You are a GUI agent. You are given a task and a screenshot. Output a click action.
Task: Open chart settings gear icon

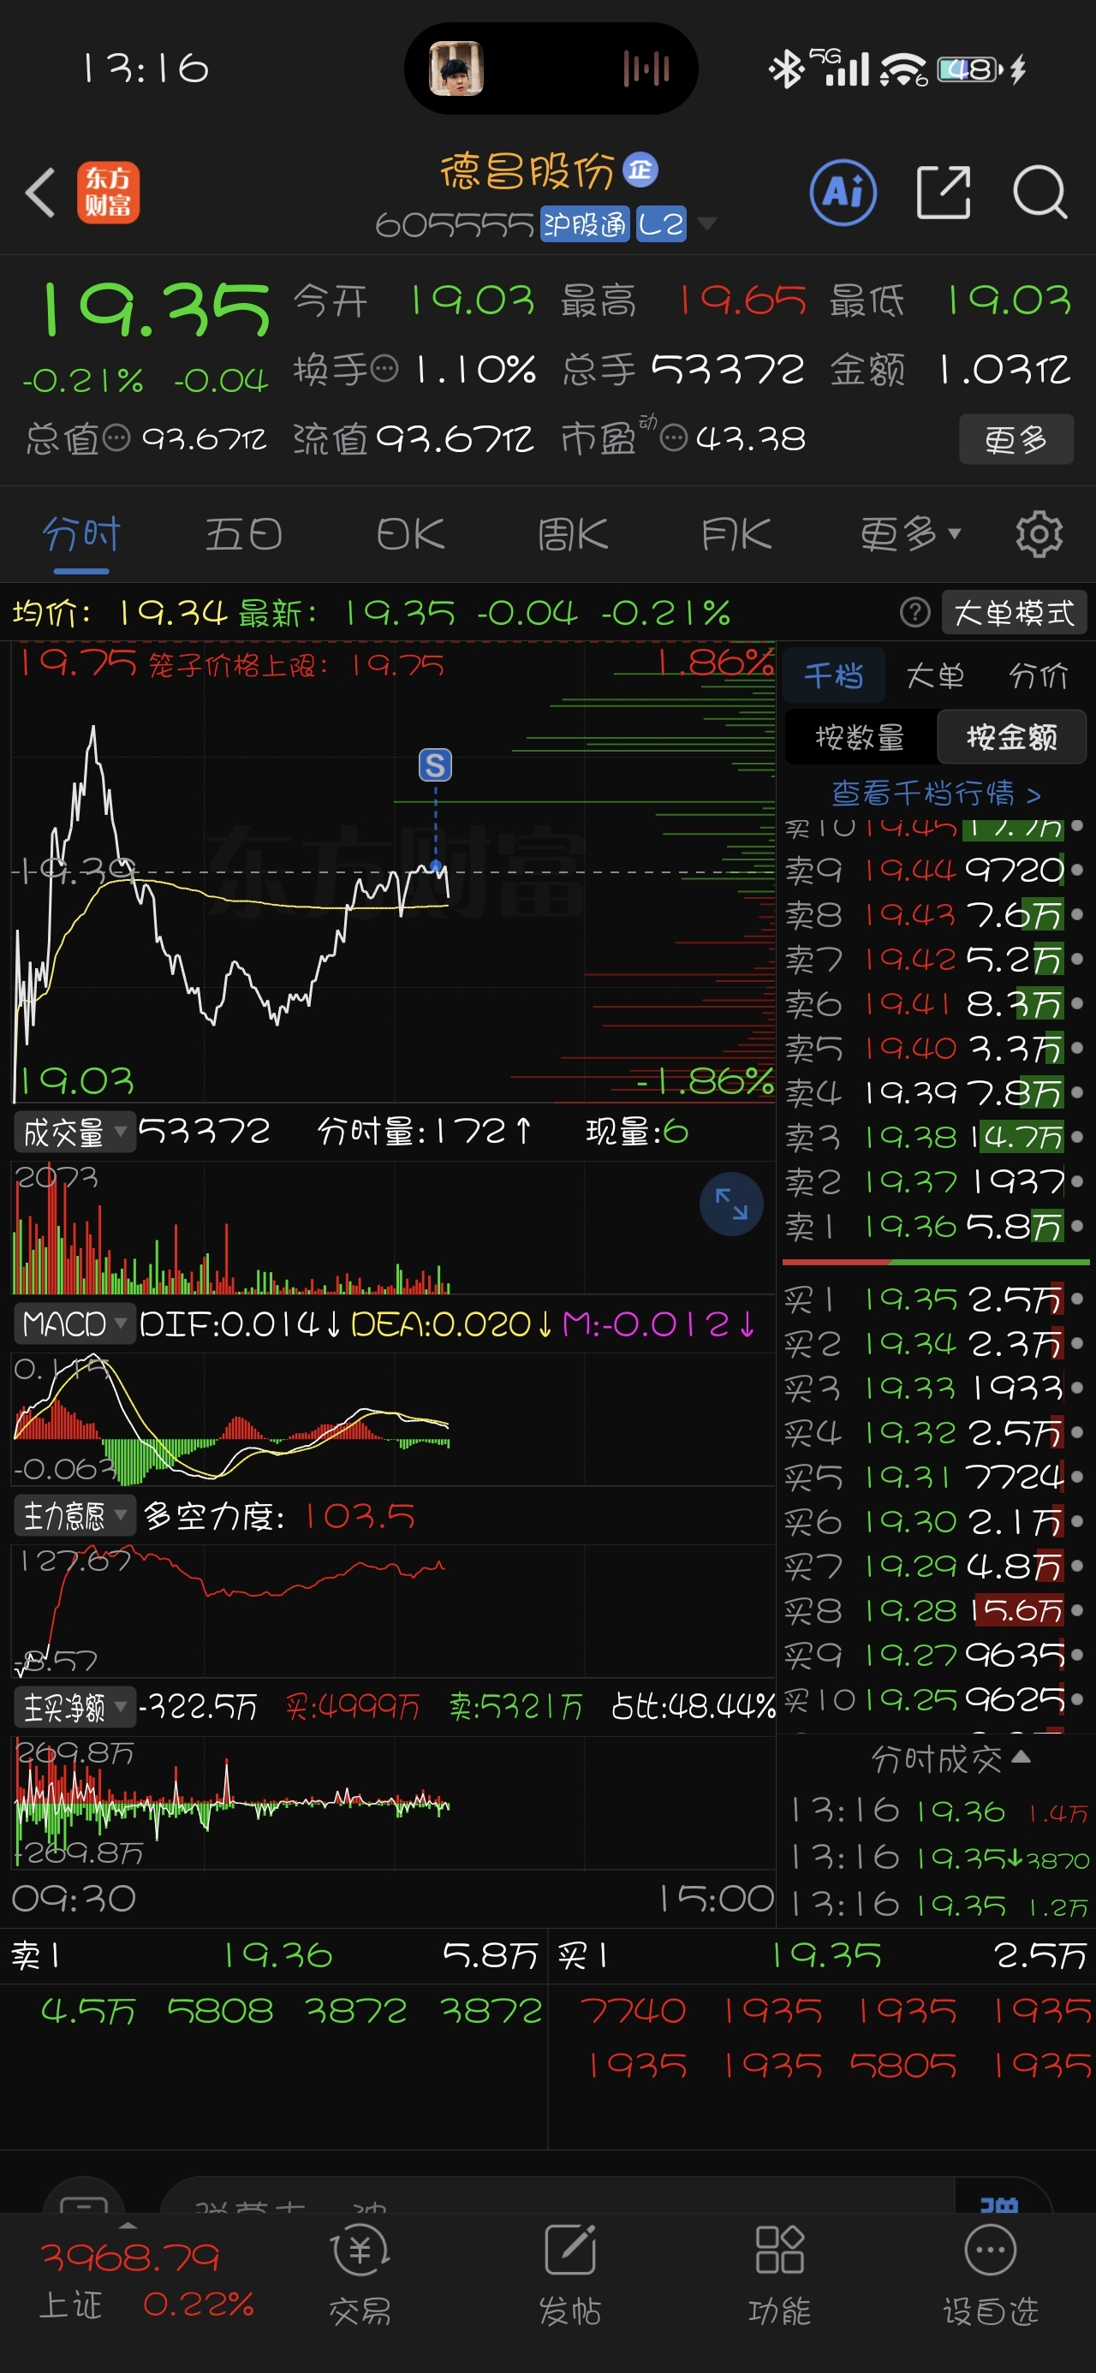(x=1039, y=534)
